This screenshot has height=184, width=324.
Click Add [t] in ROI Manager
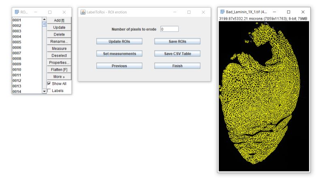pos(59,20)
